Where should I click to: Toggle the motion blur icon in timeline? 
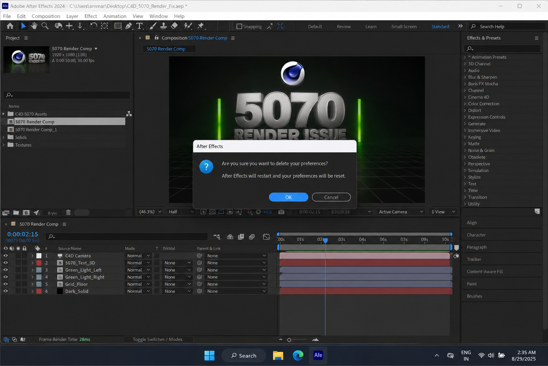tap(252, 237)
